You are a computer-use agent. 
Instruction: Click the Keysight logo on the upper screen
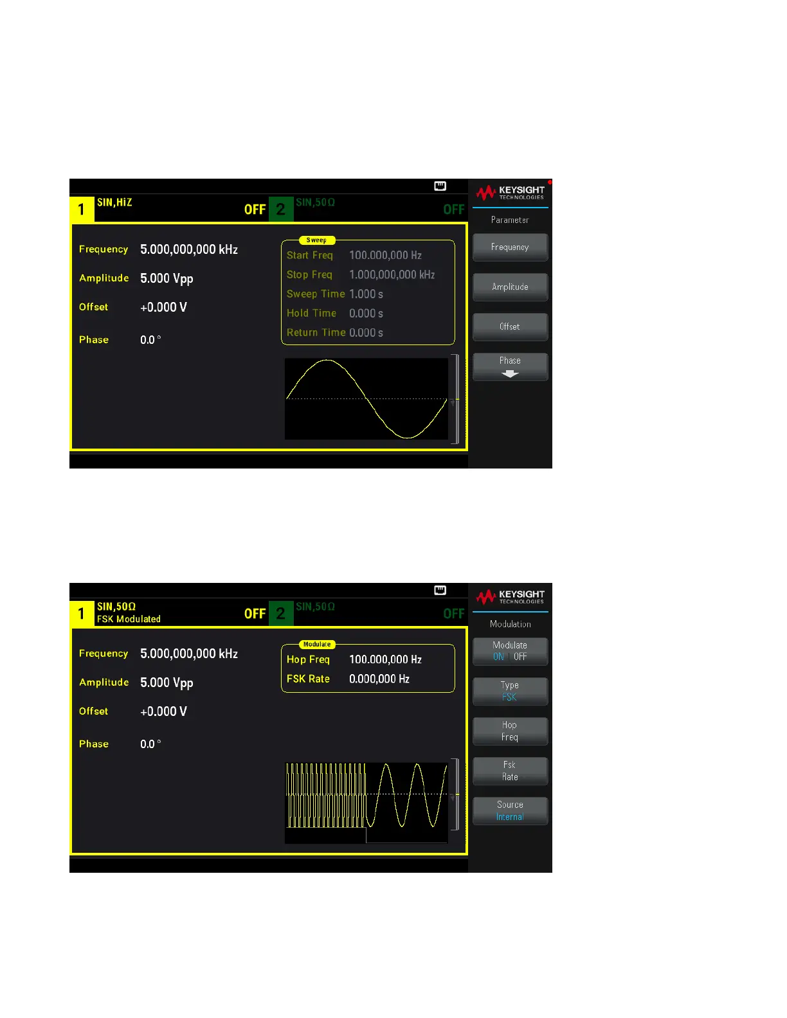511,192
